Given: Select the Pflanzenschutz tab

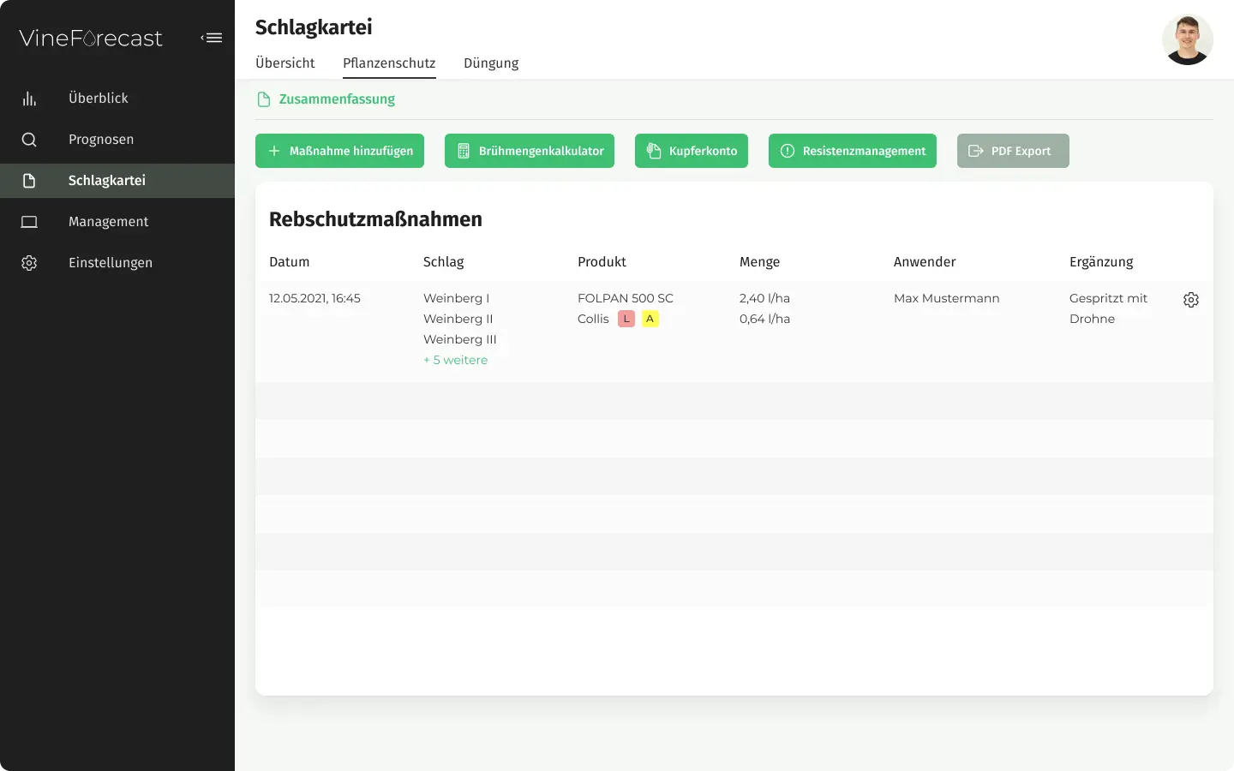Looking at the screenshot, I should (389, 63).
